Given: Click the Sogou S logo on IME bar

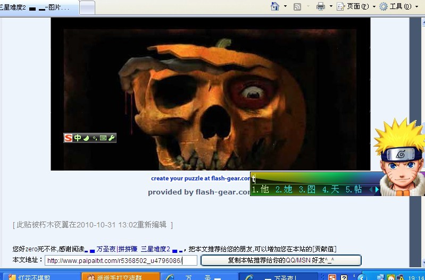Looking at the screenshot, I should [x=68, y=138].
